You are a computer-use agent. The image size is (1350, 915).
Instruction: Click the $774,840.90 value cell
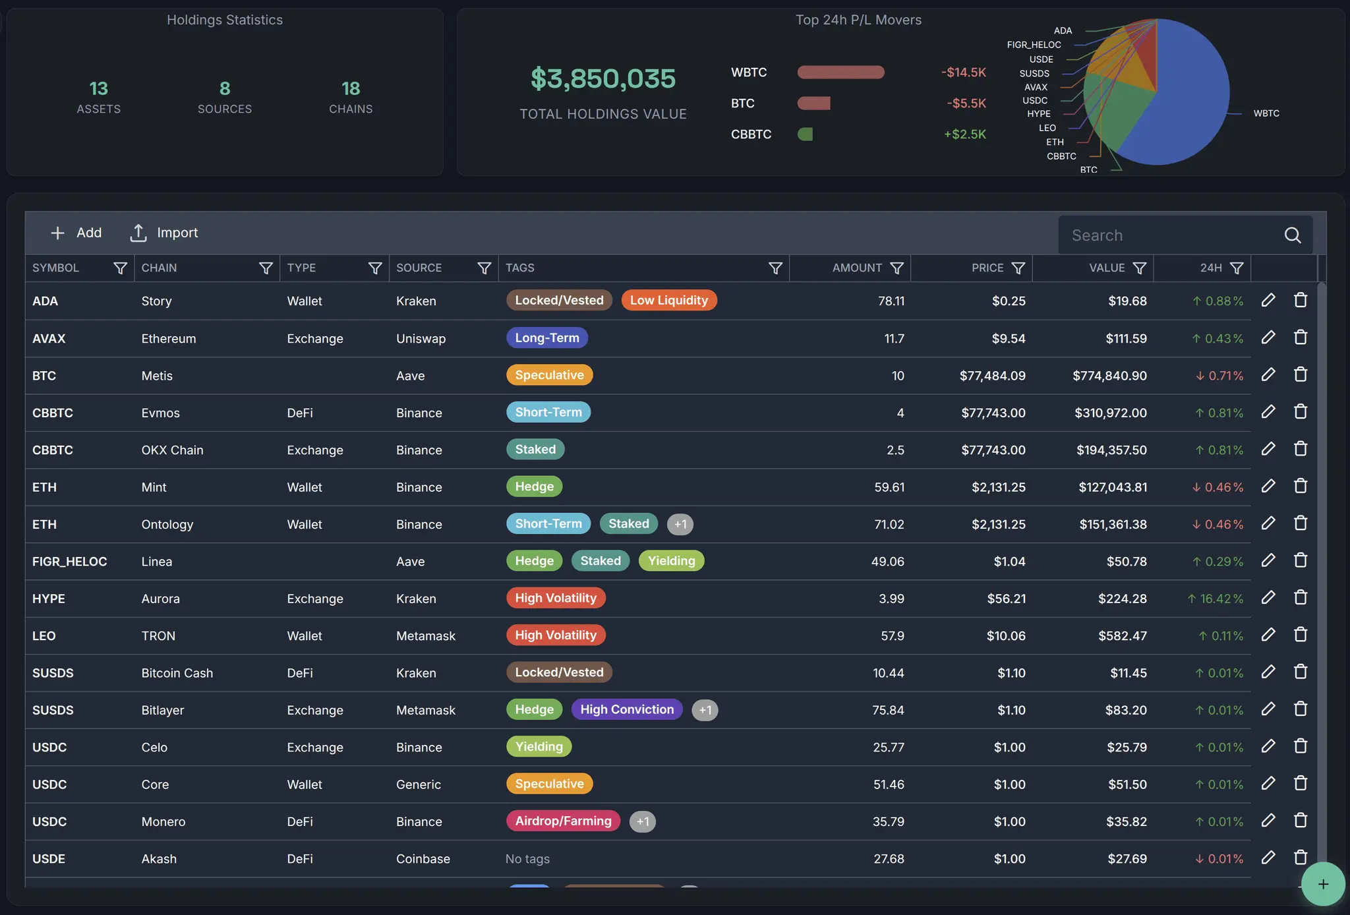click(1109, 376)
